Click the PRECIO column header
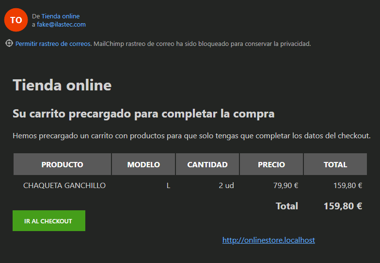The height and width of the screenshot is (263, 380). pyautogui.click(x=271, y=164)
